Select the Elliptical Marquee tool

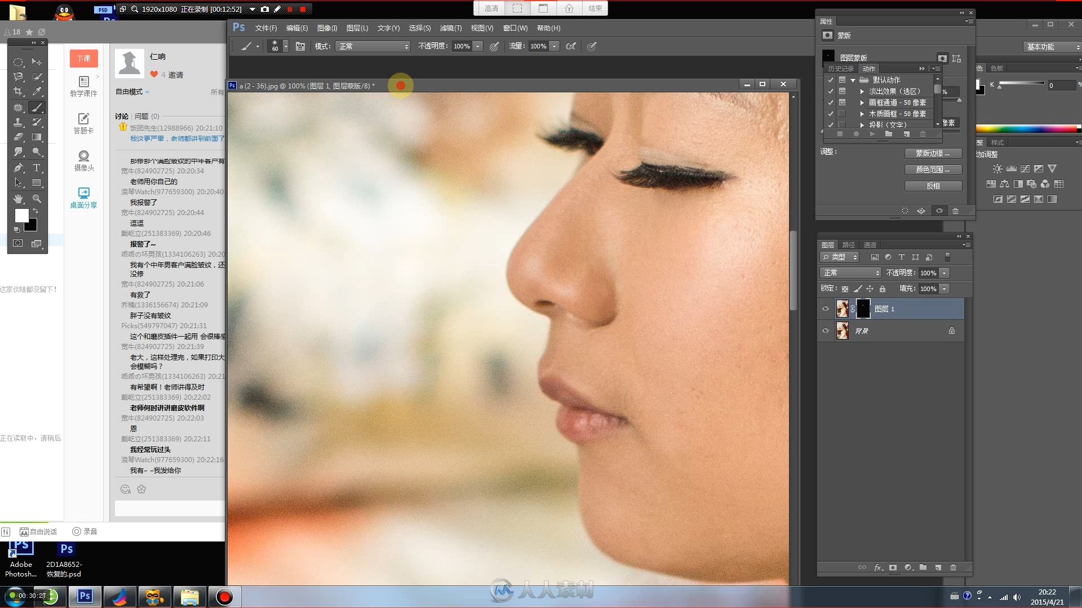[x=18, y=61]
